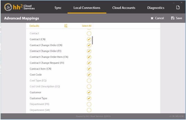Click the Cancel button text
This screenshot has height=120, width=186.
(159, 18)
